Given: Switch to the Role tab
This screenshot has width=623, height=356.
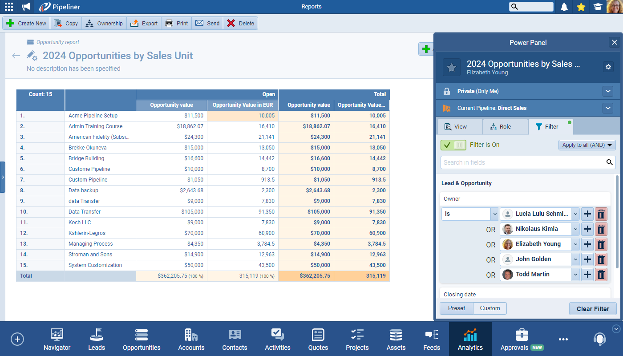Looking at the screenshot, I should click(x=505, y=127).
